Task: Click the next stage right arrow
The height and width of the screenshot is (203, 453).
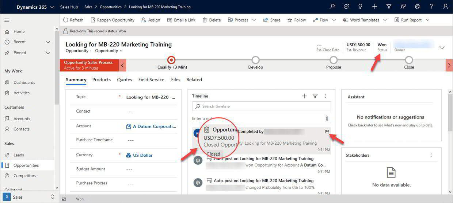Action: 449,65
